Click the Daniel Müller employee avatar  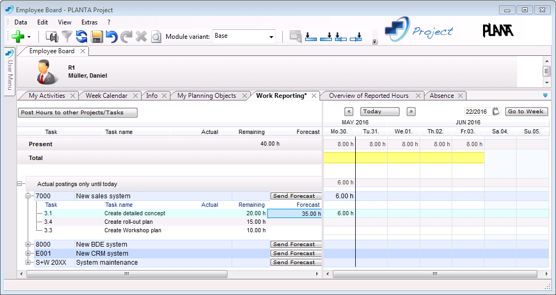pos(46,71)
